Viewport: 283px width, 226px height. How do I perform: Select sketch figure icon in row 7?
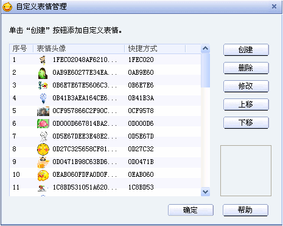tap(43, 136)
